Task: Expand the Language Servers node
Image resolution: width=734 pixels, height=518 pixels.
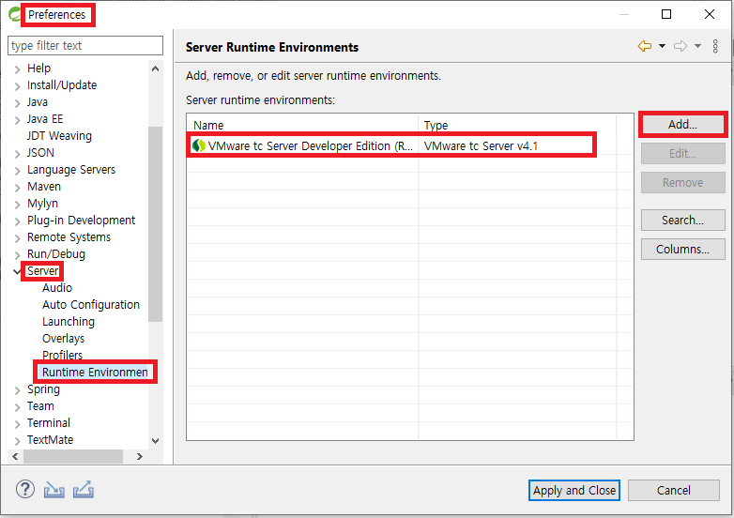Action: [x=17, y=171]
